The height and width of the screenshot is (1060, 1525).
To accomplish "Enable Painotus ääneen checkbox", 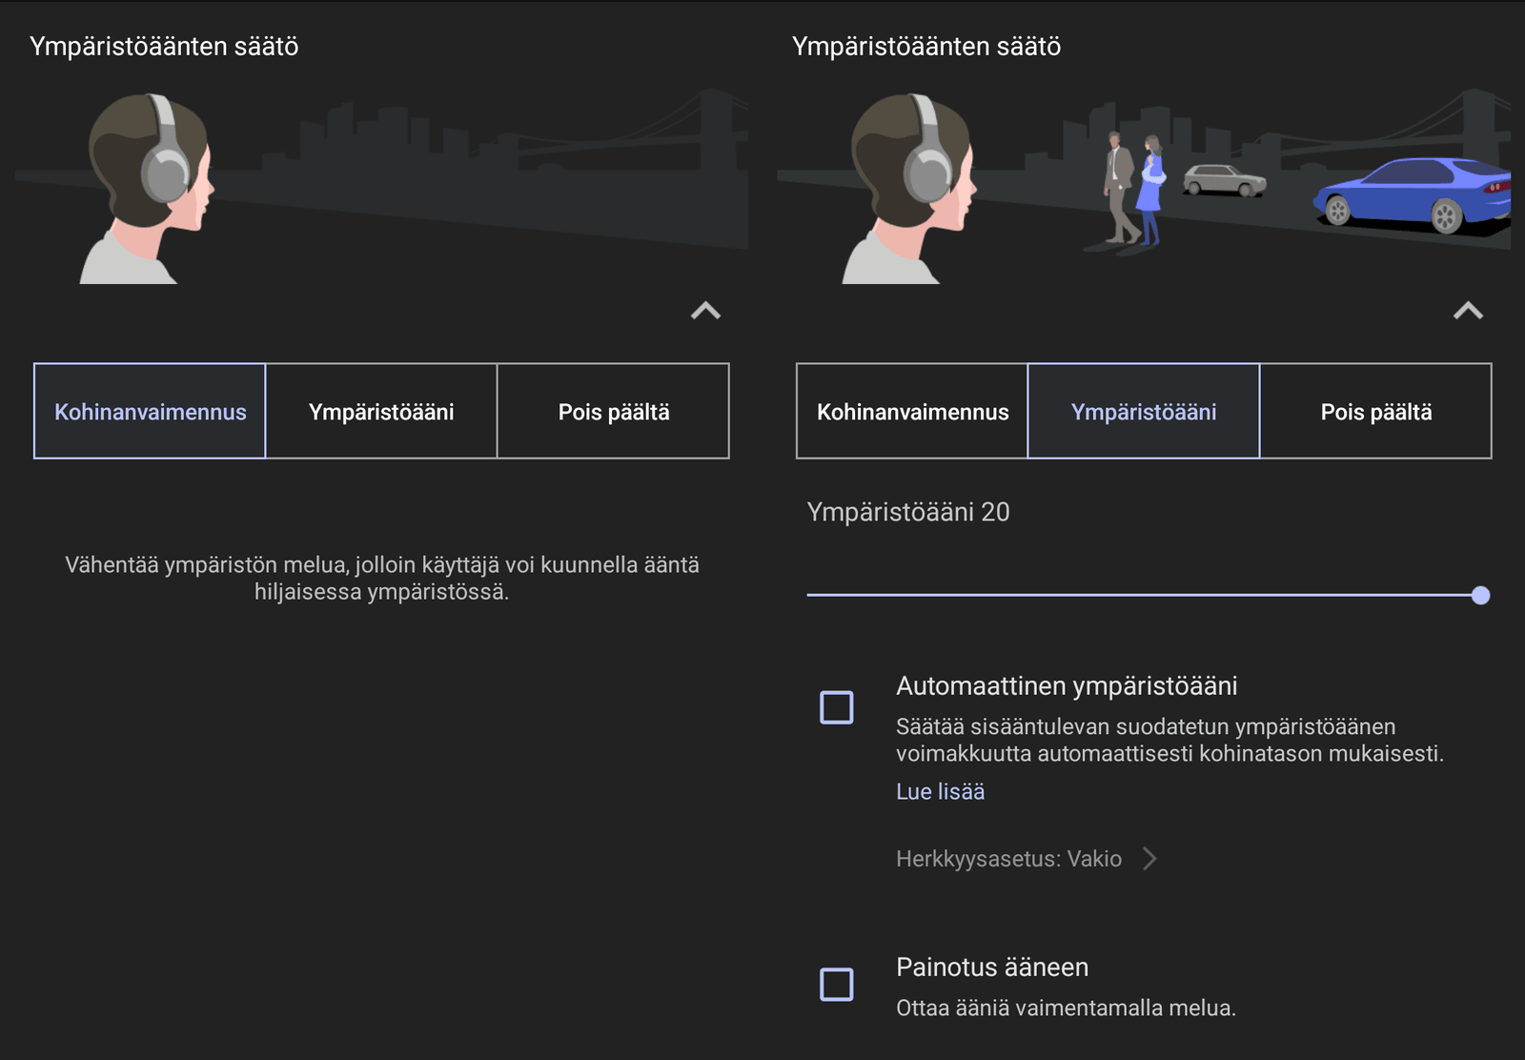I will (837, 984).
